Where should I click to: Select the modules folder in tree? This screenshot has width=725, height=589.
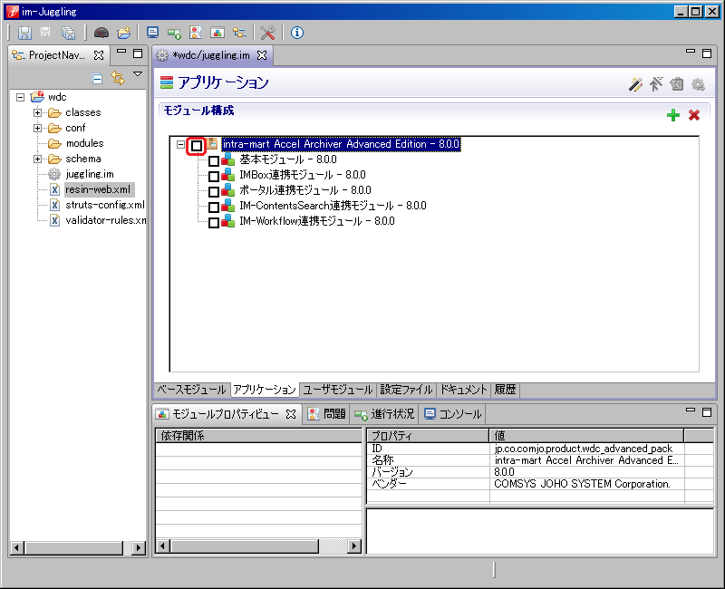coord(84,143)
